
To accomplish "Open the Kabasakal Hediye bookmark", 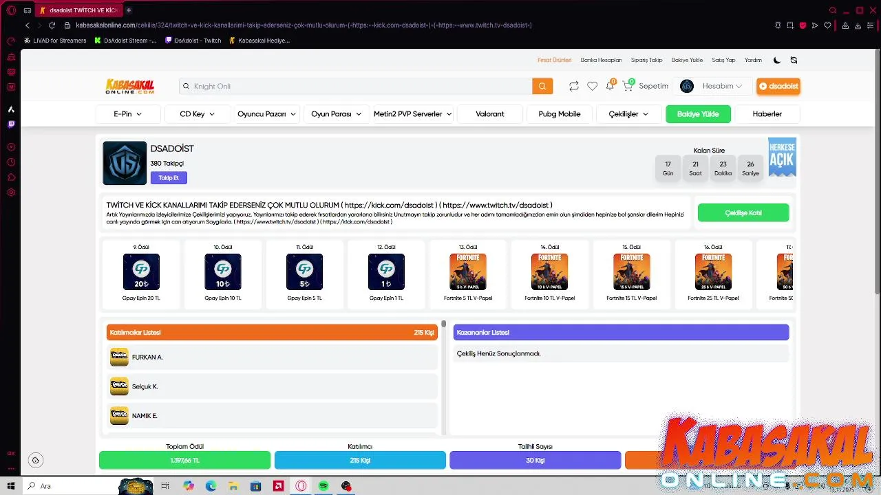I will coord(259,41).
